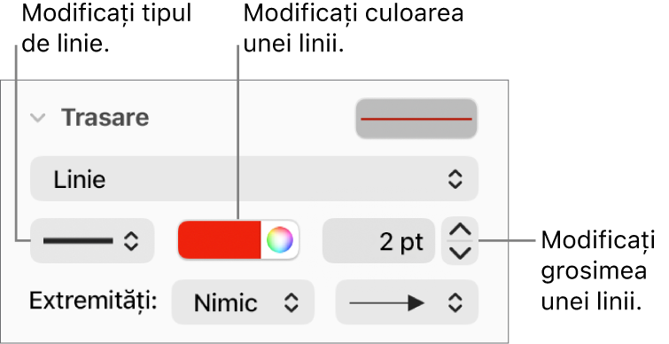
Task: Open the Linie stroke type dropdown
Action: click(x=254, y=179)
